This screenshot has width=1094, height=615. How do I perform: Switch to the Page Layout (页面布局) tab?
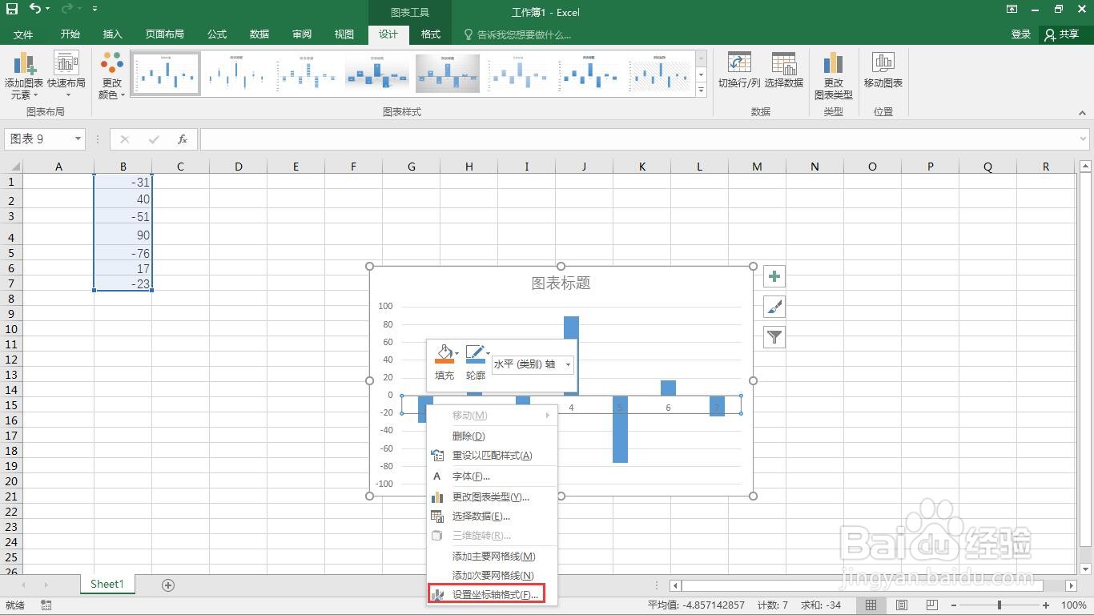tap(165, 34)
